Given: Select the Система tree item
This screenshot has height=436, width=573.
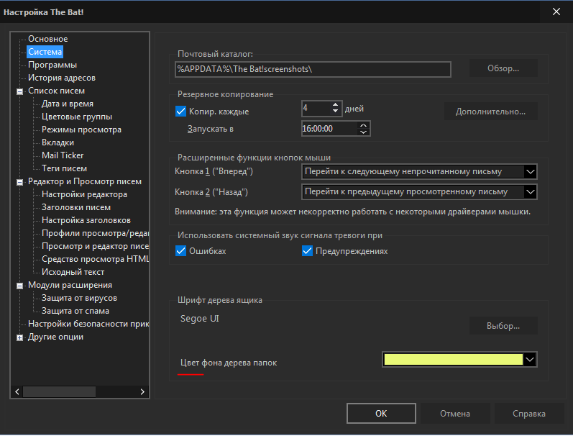Looking at the screenshot, I should click(45, 52).
